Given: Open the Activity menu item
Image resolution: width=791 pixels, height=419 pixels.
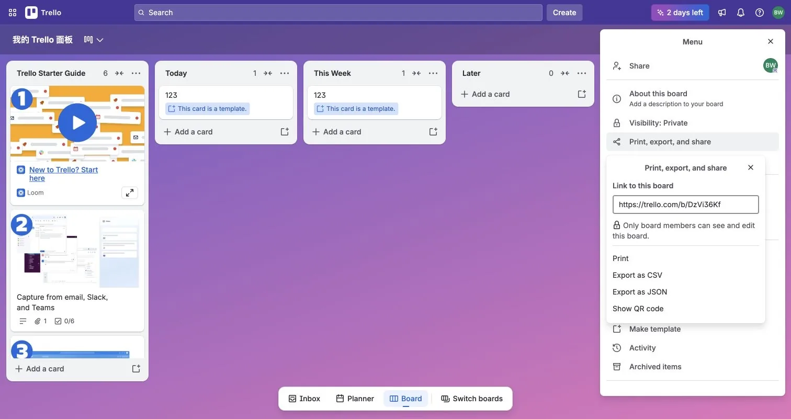Looking at the screenshot, I should click(x=693, y=348).
